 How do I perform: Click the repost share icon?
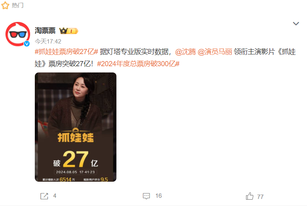click(x=44, y=196)
